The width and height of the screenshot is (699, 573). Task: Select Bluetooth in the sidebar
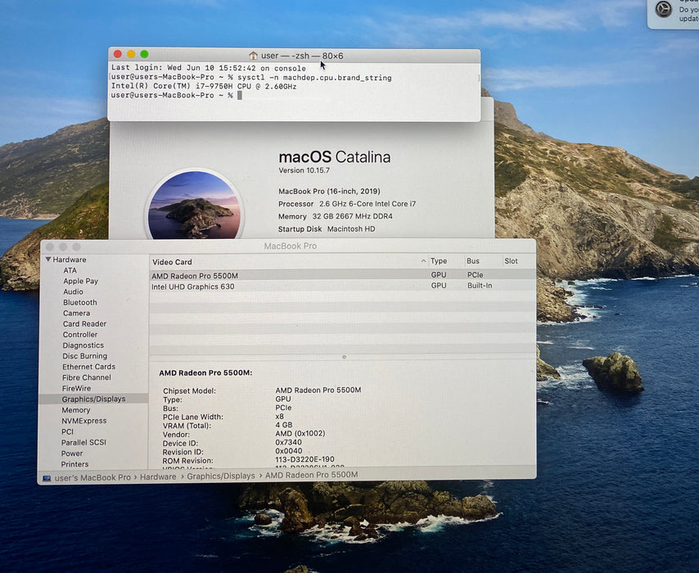tap(79, 302)
